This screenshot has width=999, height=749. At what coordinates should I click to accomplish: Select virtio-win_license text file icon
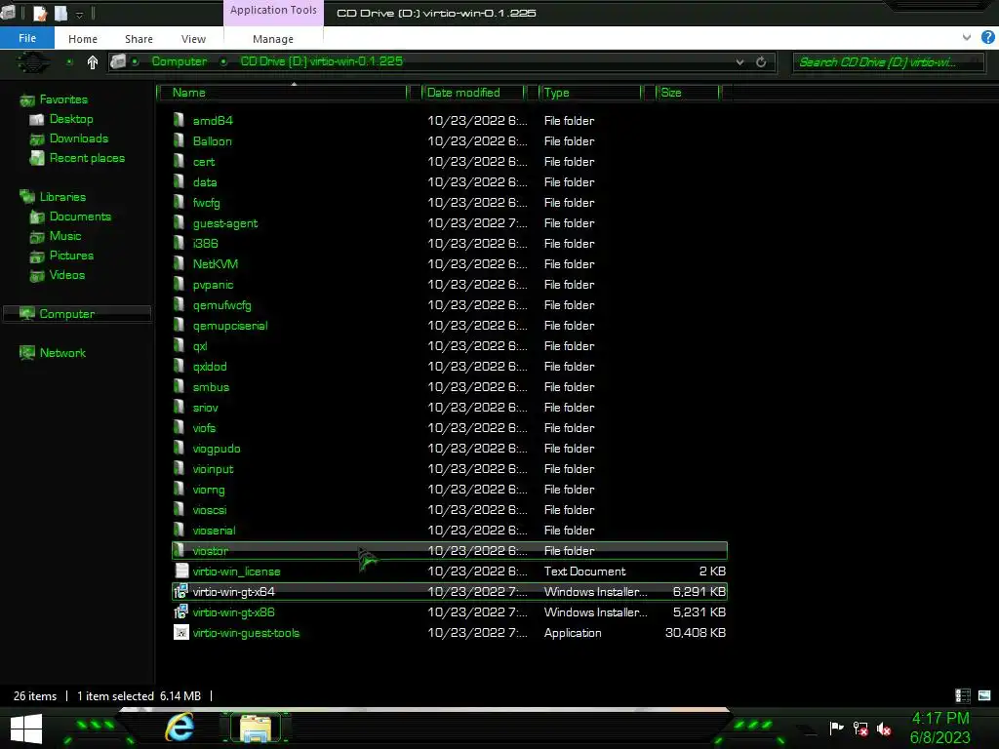(180, 571)
